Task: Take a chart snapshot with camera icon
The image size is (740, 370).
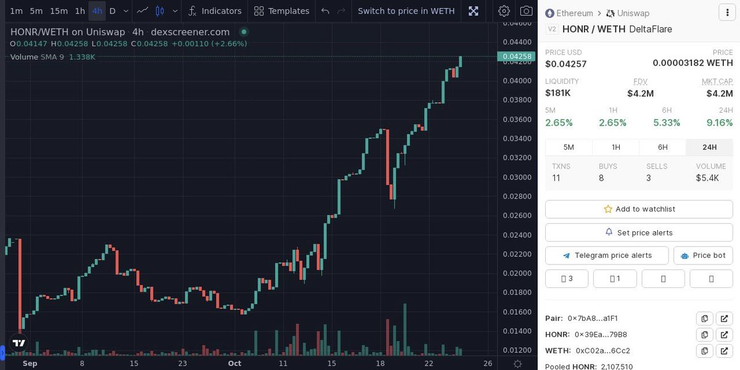Action: [x=526, y=10]
